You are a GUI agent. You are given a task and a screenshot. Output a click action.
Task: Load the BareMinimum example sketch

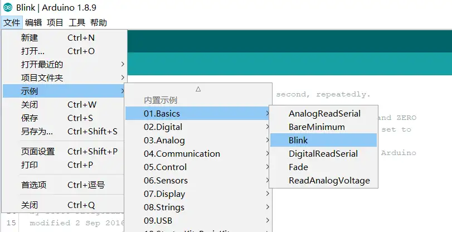tap(317, 127)
